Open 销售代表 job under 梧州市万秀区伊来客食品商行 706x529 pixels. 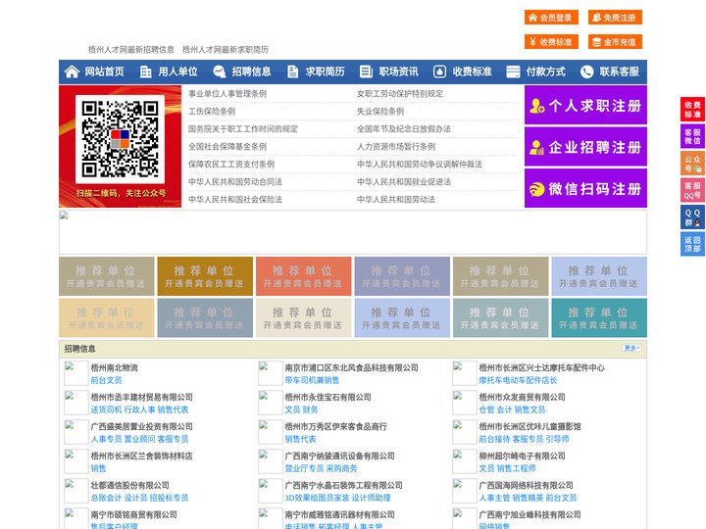click(300, 439)
